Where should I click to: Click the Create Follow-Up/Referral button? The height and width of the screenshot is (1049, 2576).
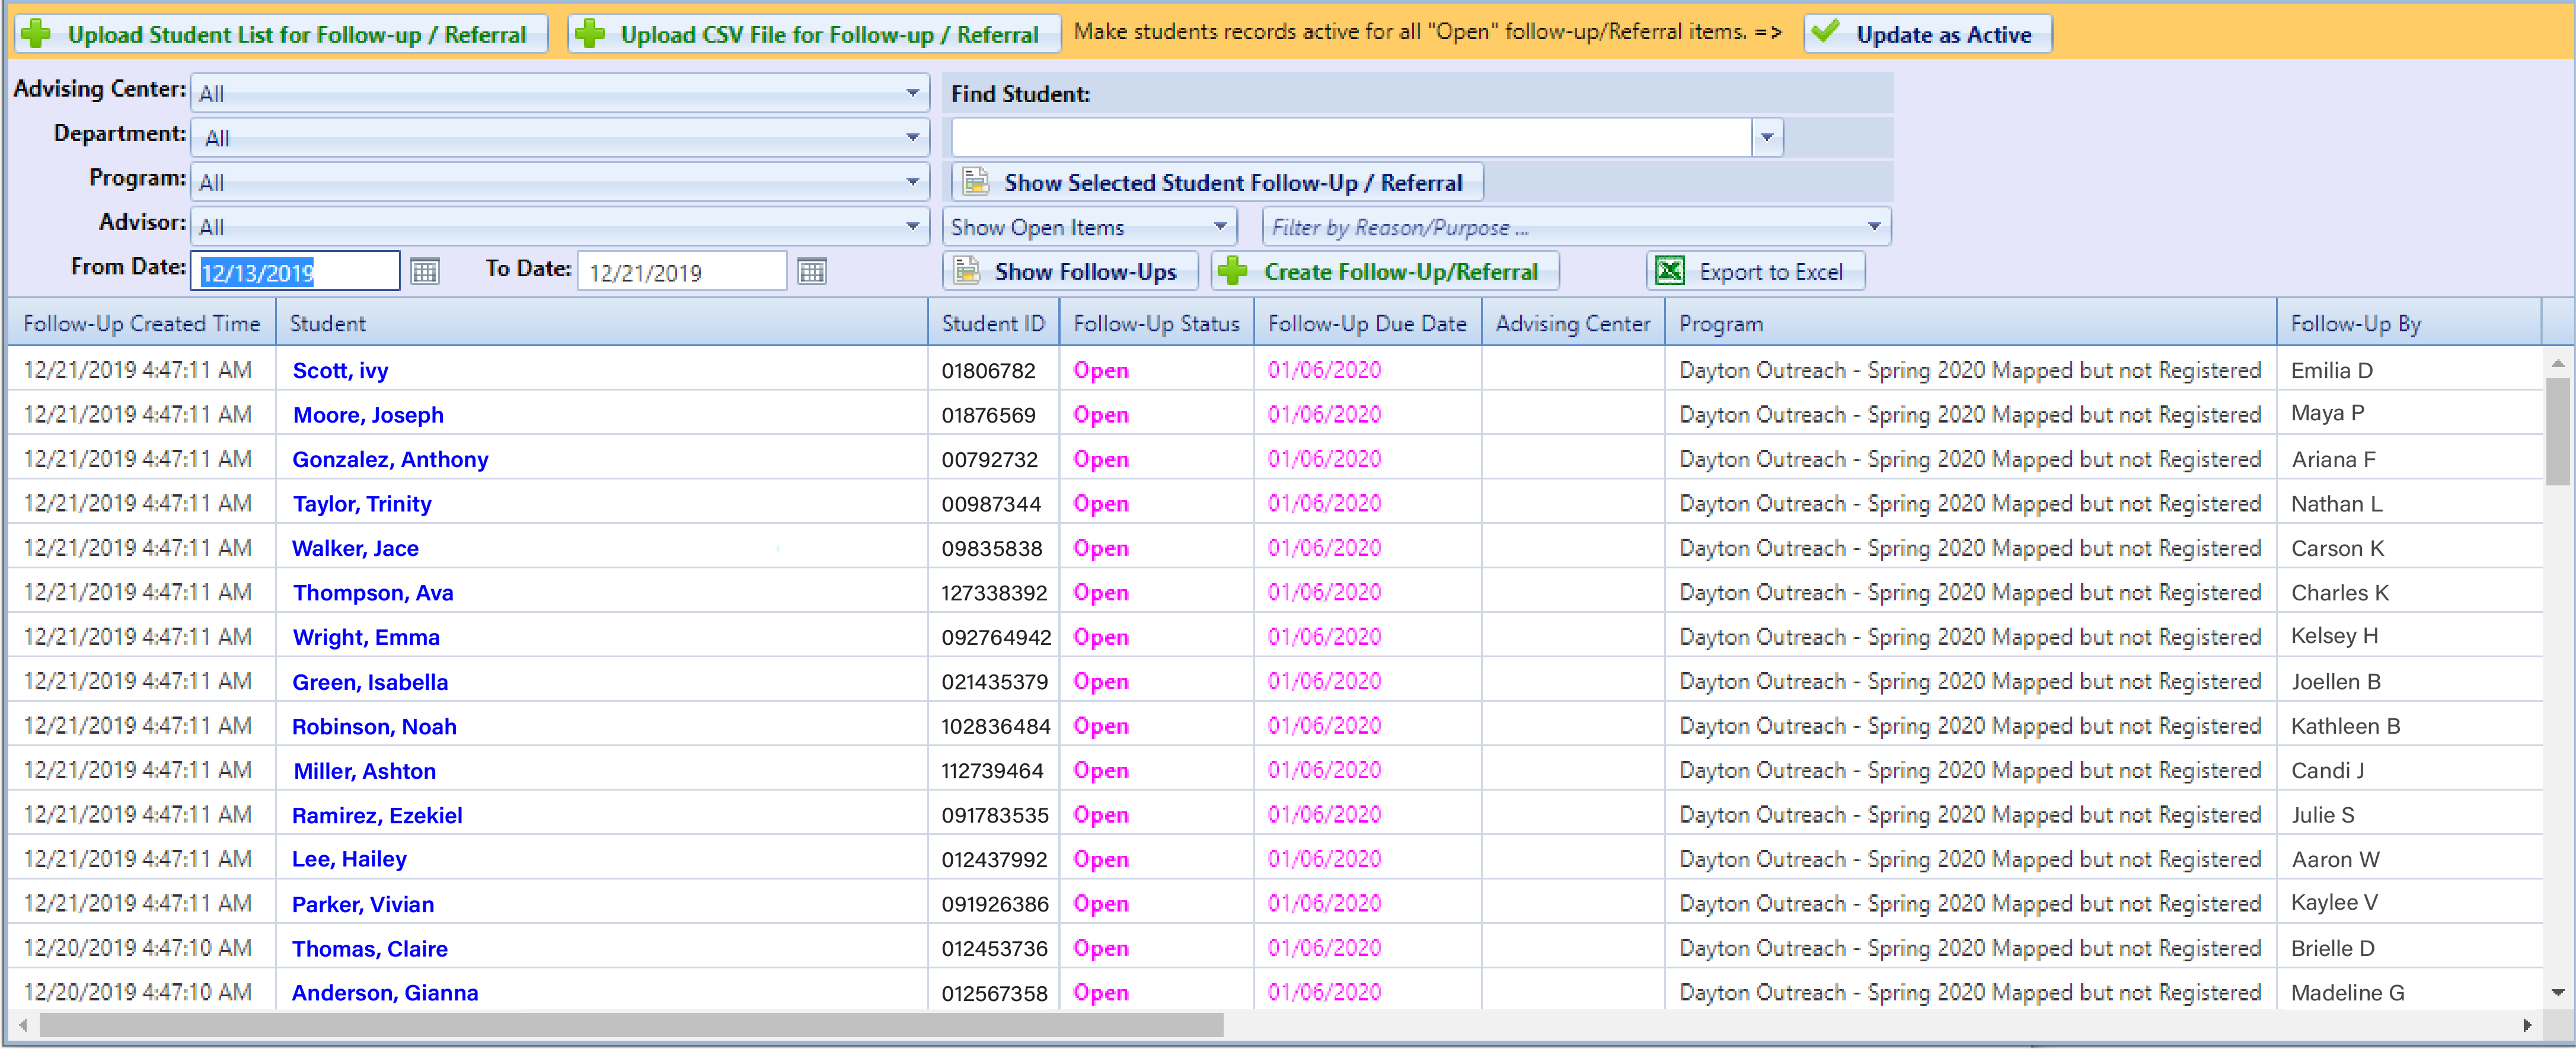click(1385, 271)
